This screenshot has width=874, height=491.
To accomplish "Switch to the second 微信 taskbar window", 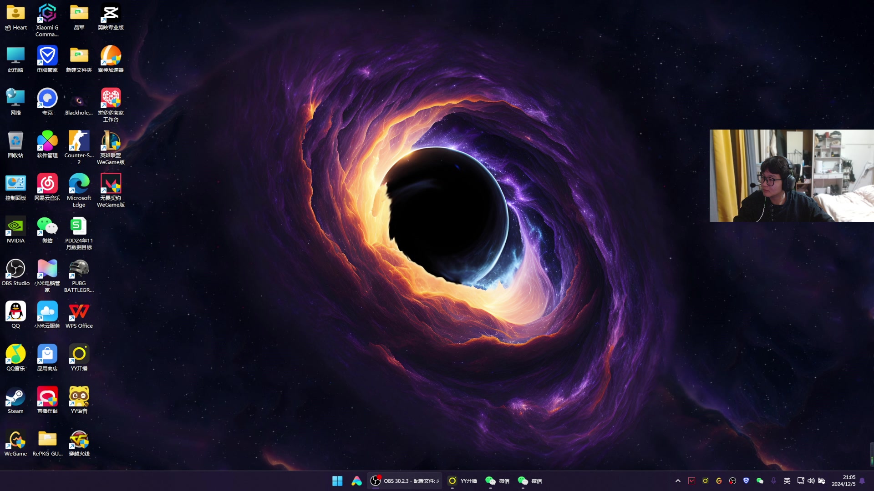I will click(530, 481).
